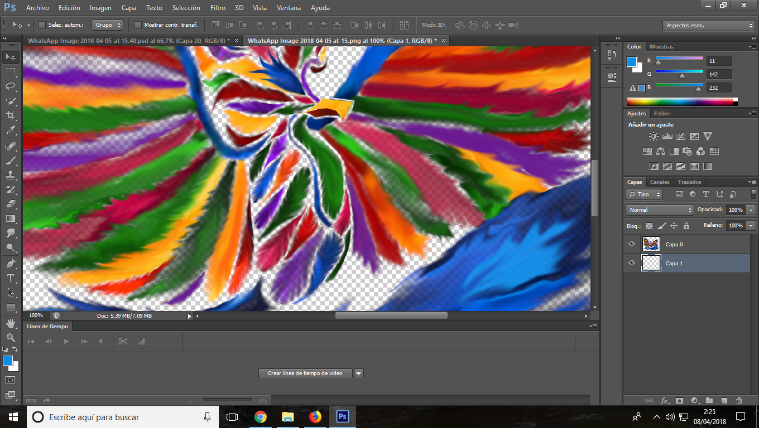
Task: Split the timeline at playhead scissors
Action: point(123,341)
